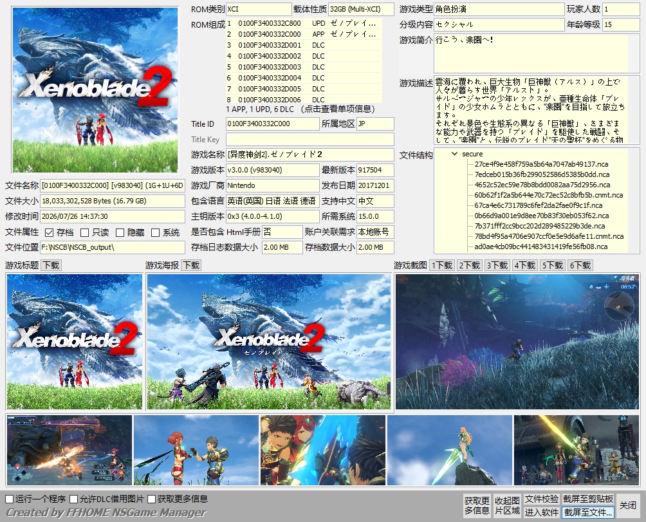Enable the 只读 read-only checkbox
This screenshot has height=522, width=646.
click(x=85, y=233)
